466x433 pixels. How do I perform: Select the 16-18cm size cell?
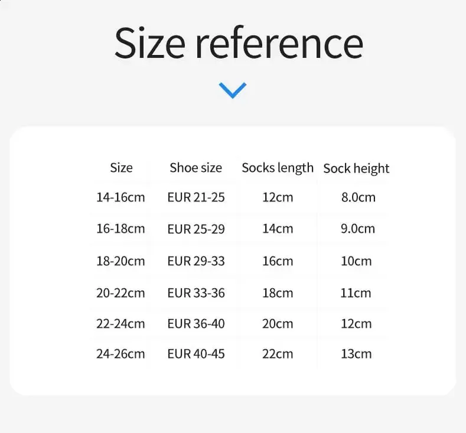(120, 229)
